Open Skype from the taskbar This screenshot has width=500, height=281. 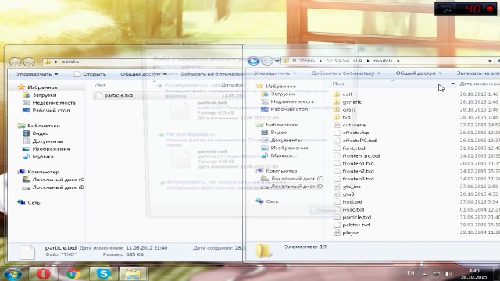coord(104,274)
